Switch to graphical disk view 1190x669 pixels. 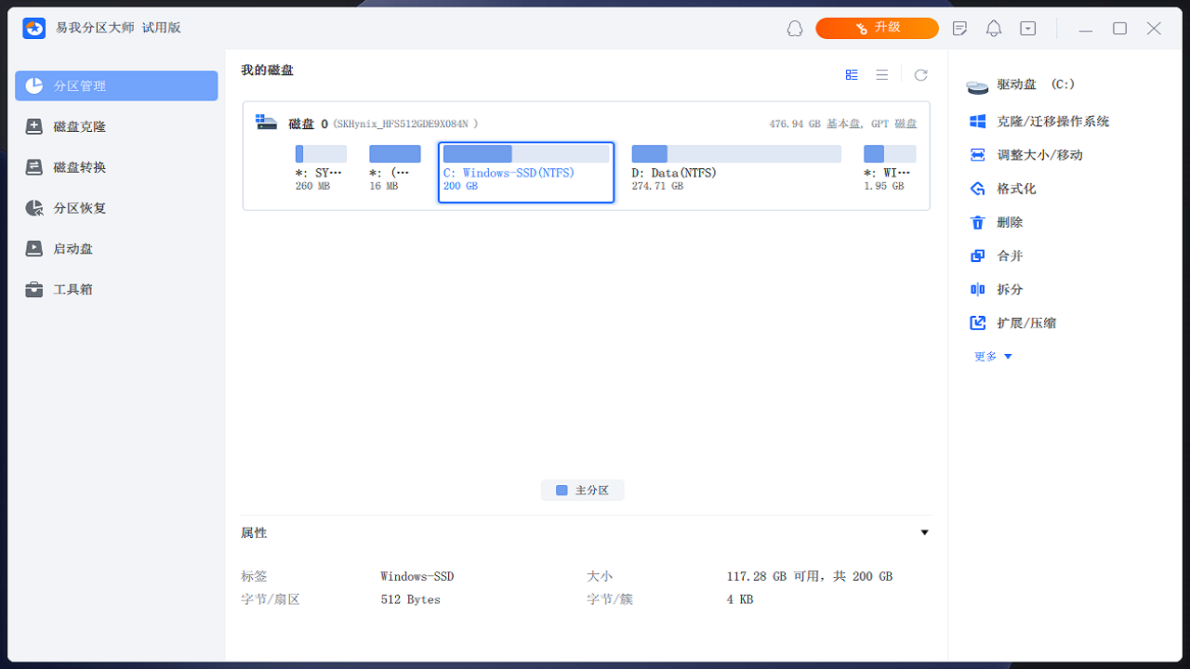point(852,75)
